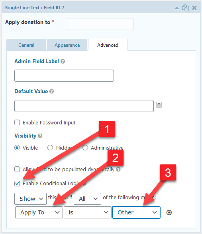Open Visibility help tooltip icon

click(x=40, y=136)
